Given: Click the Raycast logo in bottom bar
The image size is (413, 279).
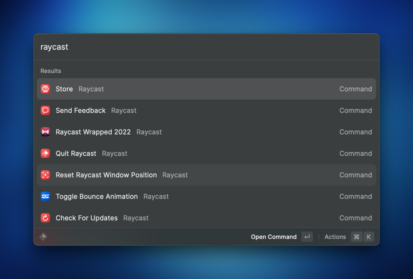Looking at the screenshot, I should [x=44, y=237].
